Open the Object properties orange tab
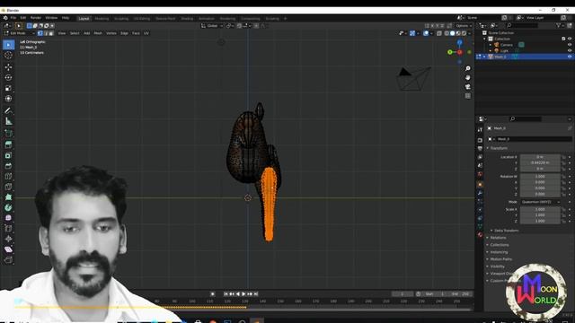The width and height of the screenshot is (575, 323). point(480,184)
